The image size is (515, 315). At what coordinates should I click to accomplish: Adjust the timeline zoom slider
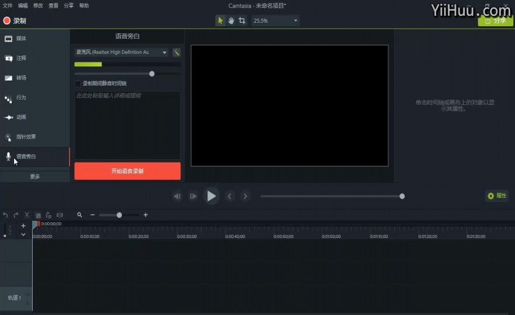pyautogui.click(x=119, y=215)
